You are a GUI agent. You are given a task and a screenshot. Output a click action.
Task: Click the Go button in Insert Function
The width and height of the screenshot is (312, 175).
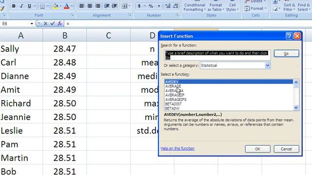pos(286,53)
